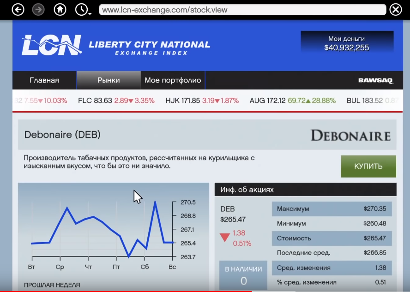Click the red down triangle for DEB
Screen dimensions: 410x292
[224, 238]
